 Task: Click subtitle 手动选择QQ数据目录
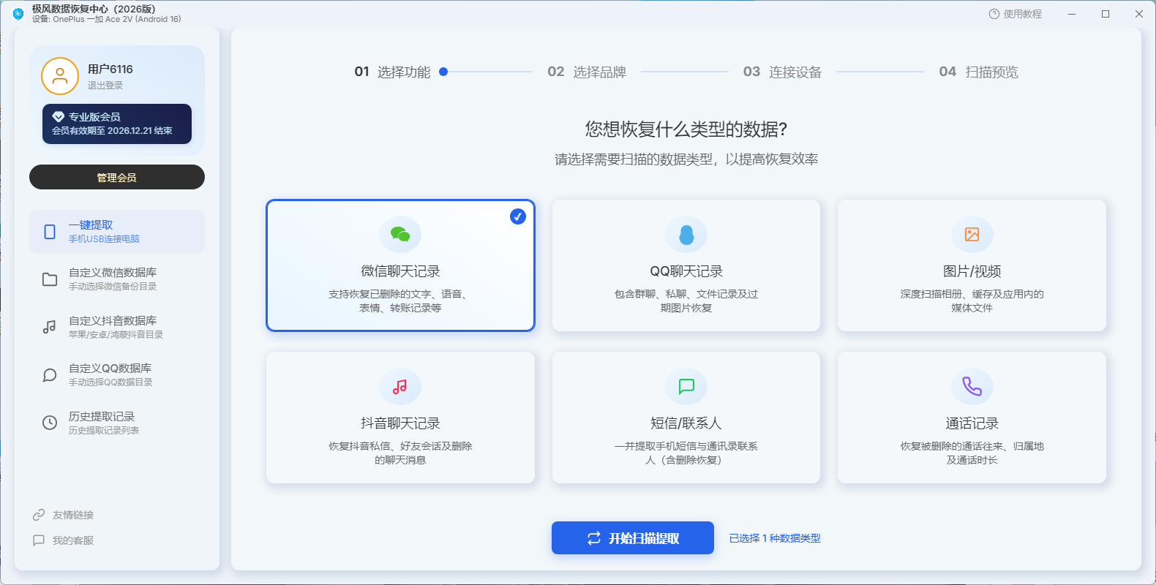click(110, 382)
